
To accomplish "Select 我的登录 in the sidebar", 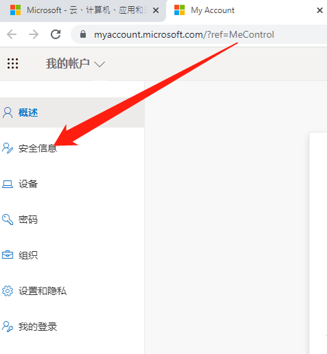I will [x=38, y=327].
